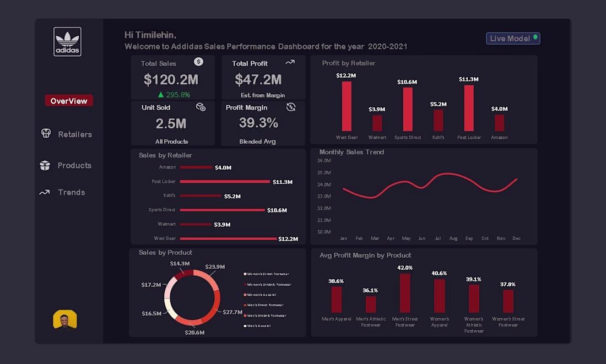Click the 39.3% profit margin value

(x=258, y=123)
